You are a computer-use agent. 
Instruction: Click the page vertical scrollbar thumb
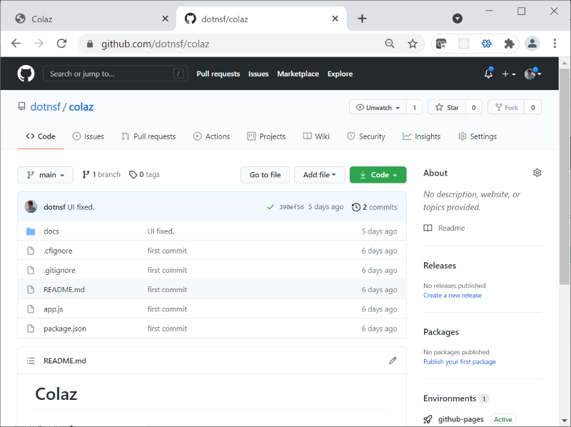pos(565,176)
